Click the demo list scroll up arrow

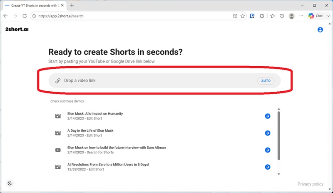click(279, 109)
